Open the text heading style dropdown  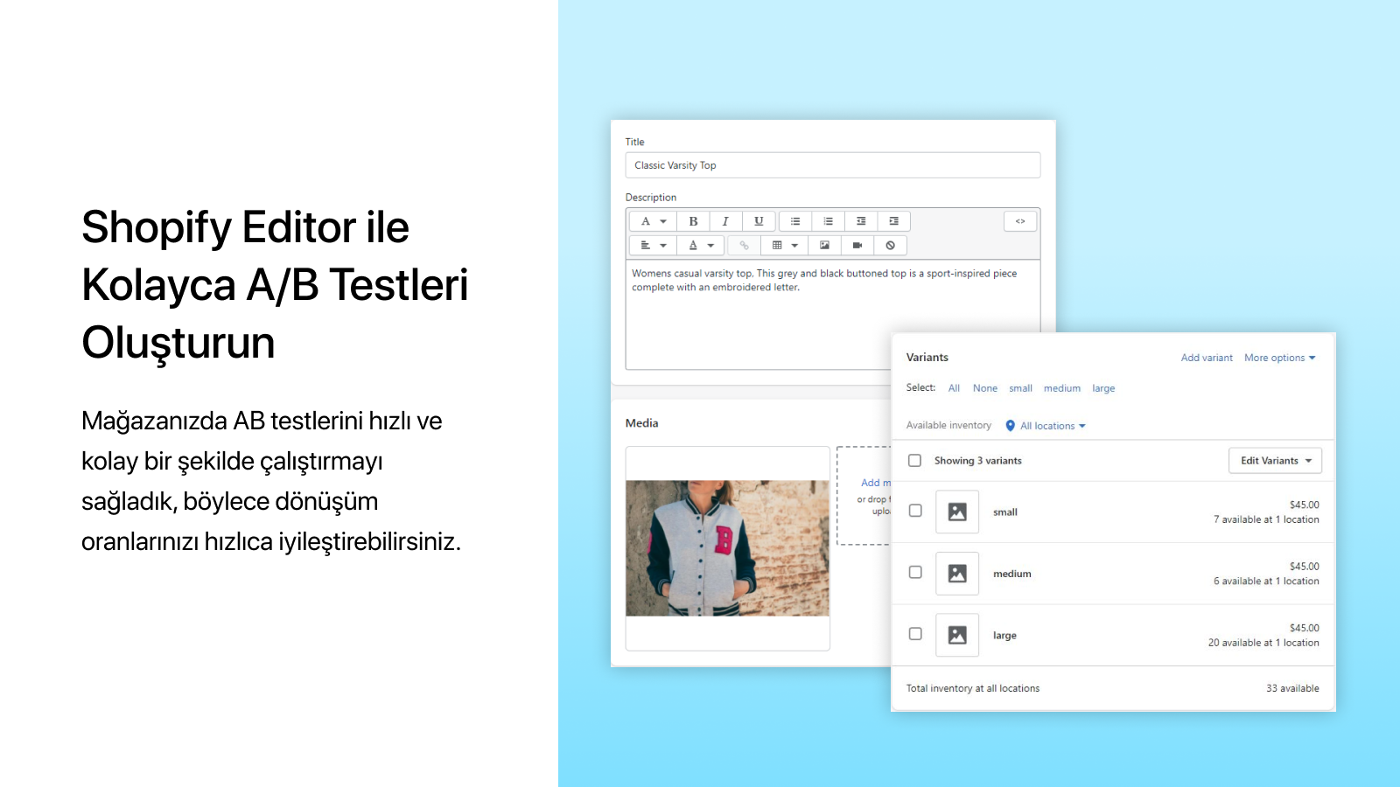coord(653,221)
